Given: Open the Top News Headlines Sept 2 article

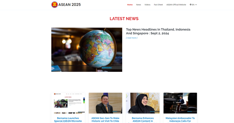Looking at the screenshot, I should pos(158,31).
